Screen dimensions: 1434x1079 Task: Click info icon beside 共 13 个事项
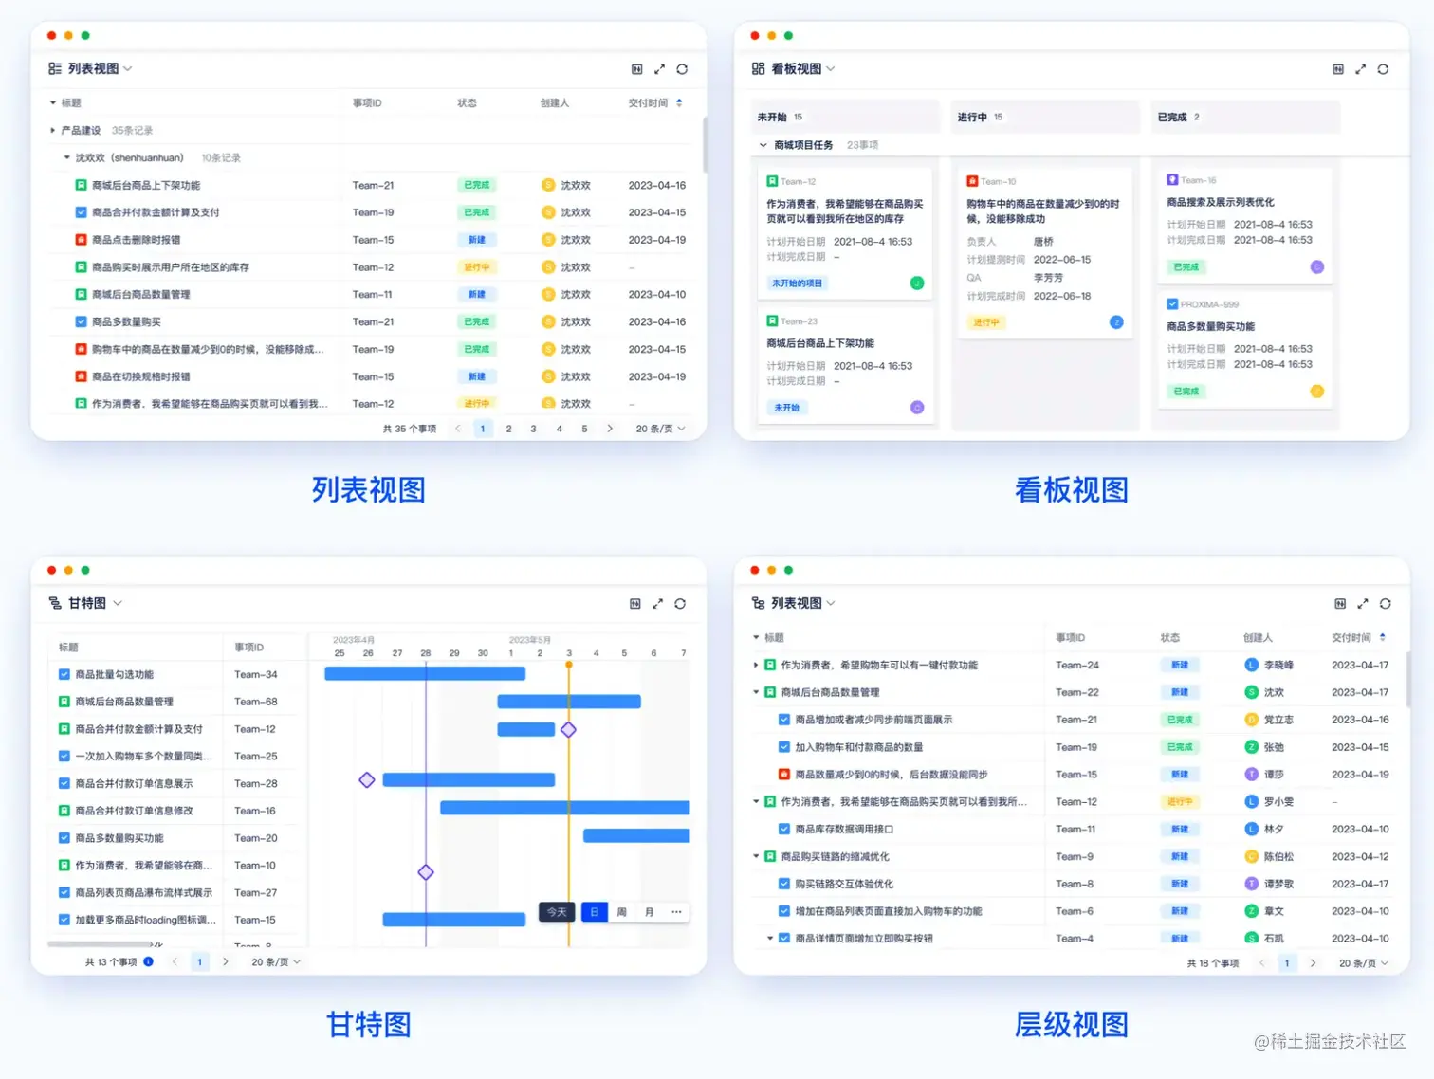[148, 961]
